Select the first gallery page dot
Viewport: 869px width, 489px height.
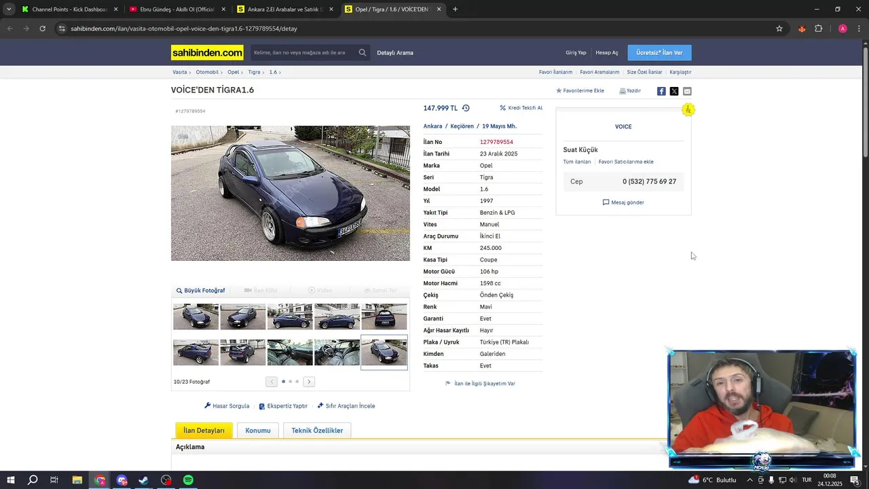(283, 382)
